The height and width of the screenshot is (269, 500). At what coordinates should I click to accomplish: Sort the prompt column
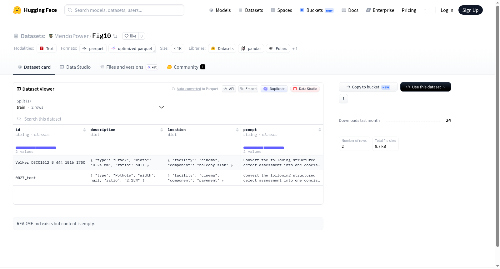click(x=320, y=130)
